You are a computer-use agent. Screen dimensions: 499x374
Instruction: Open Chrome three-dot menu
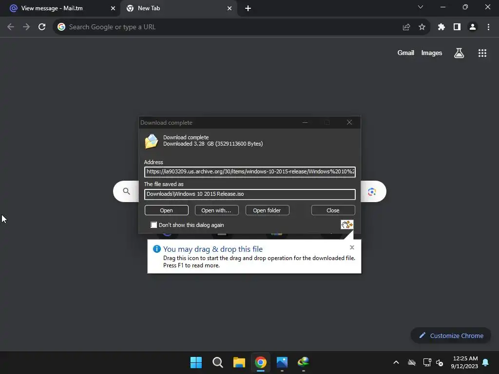[488, 27]
